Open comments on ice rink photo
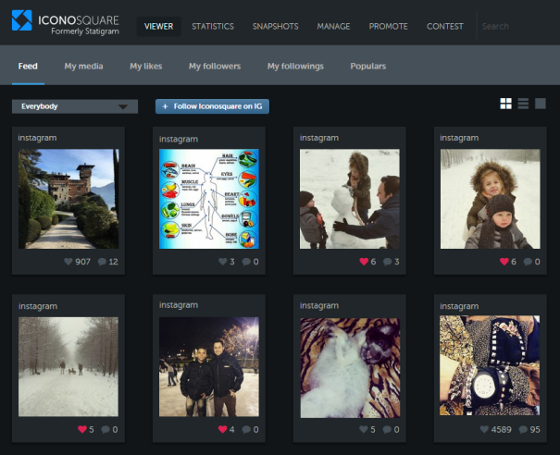The image size is (560, 455). (246, 430)
